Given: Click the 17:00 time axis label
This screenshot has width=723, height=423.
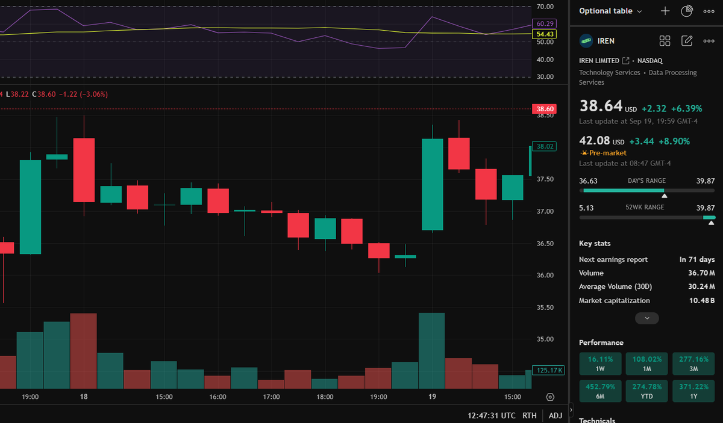Looking at the screenshot, I should [271, 397].
